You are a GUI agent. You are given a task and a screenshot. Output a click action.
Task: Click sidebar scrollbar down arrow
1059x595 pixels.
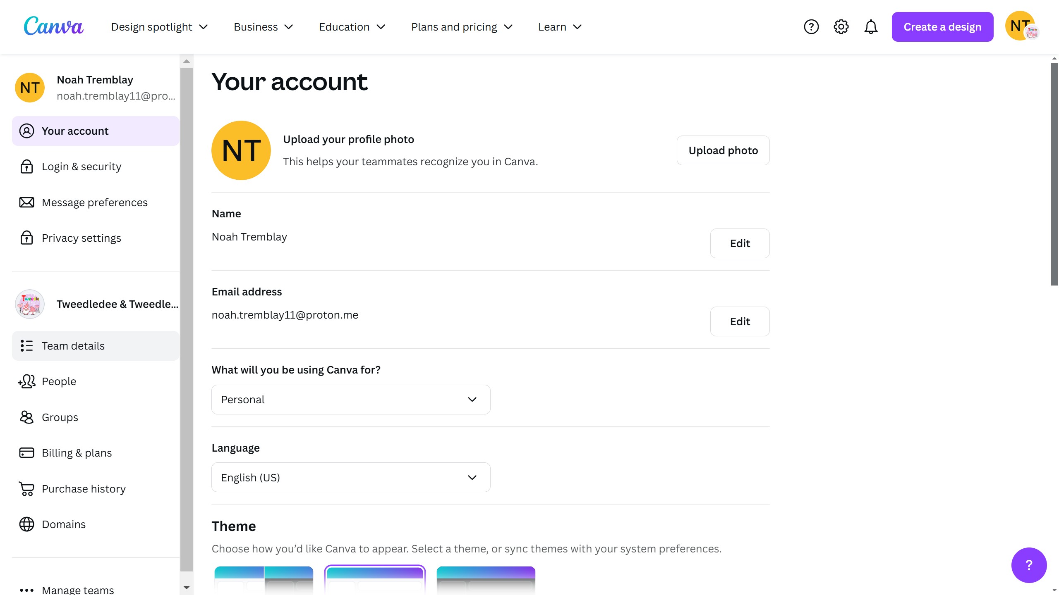pos(187,587)
